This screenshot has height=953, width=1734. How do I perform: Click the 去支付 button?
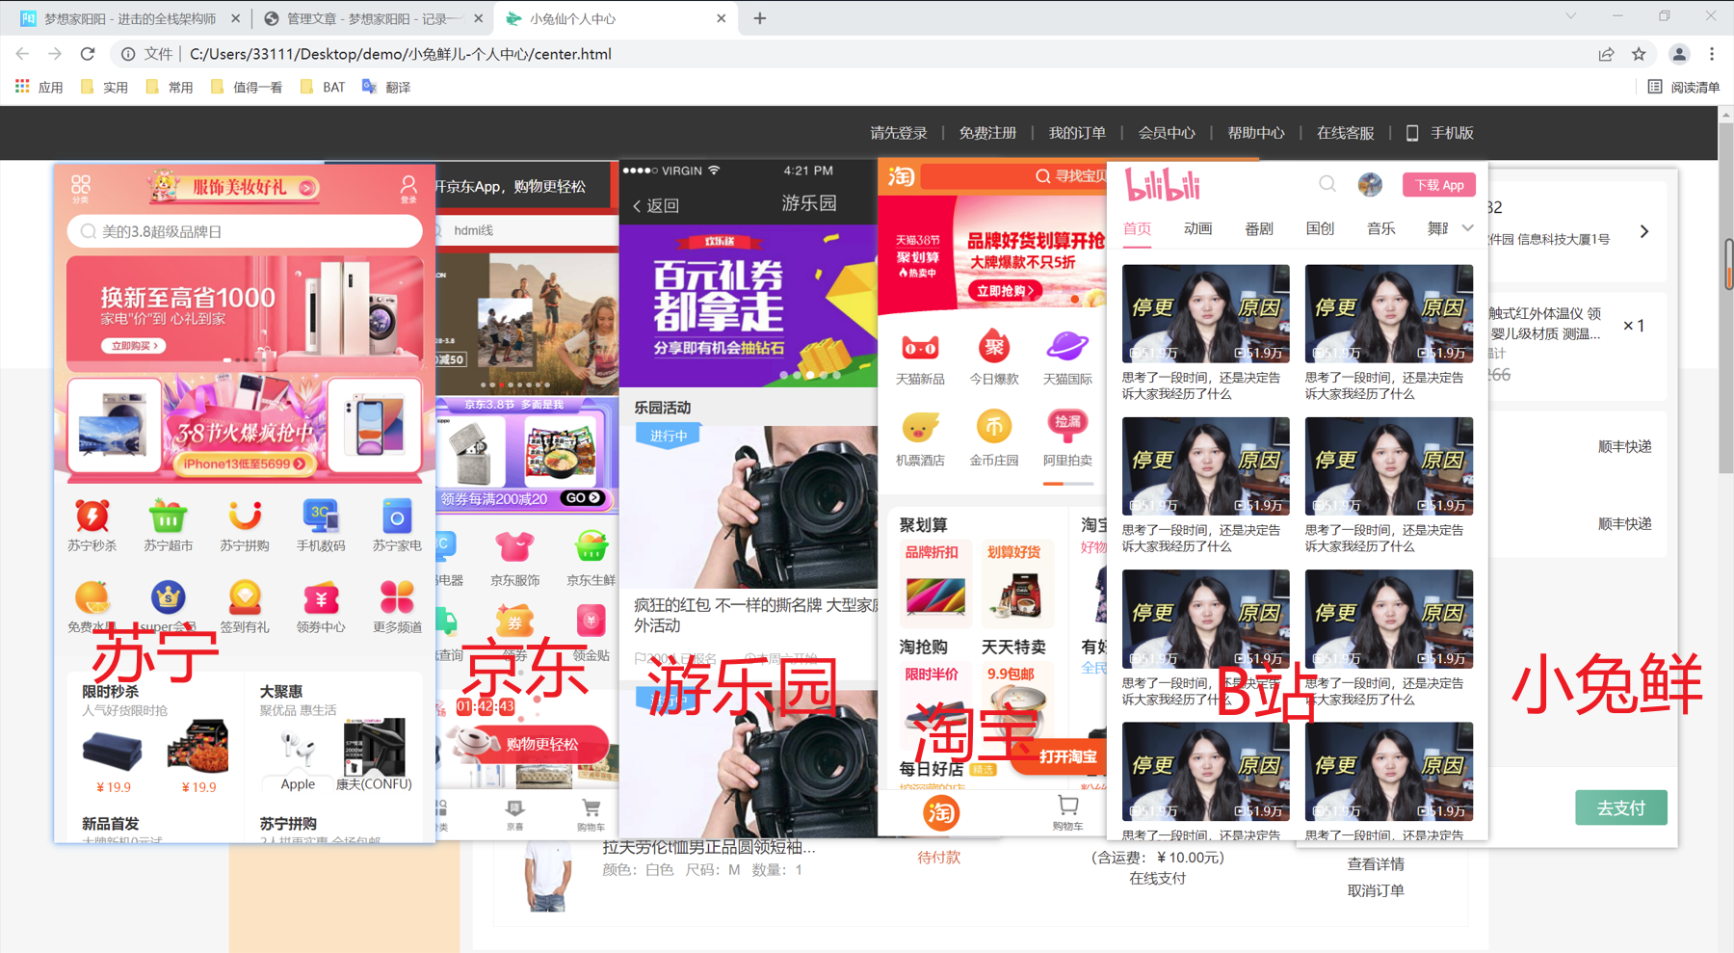click(1621, 807)
